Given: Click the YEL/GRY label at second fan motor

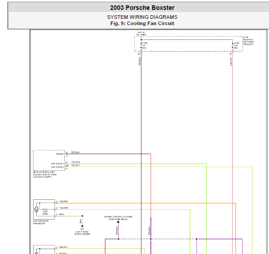Looking at the screenshot, I should [63, 247].
